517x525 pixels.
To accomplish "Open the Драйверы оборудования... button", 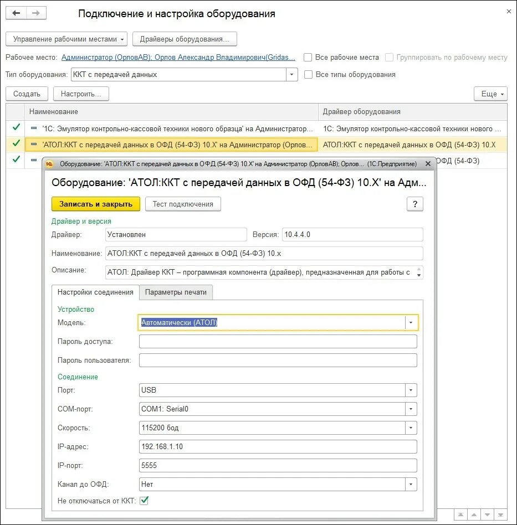I will (x=185, y=39).
